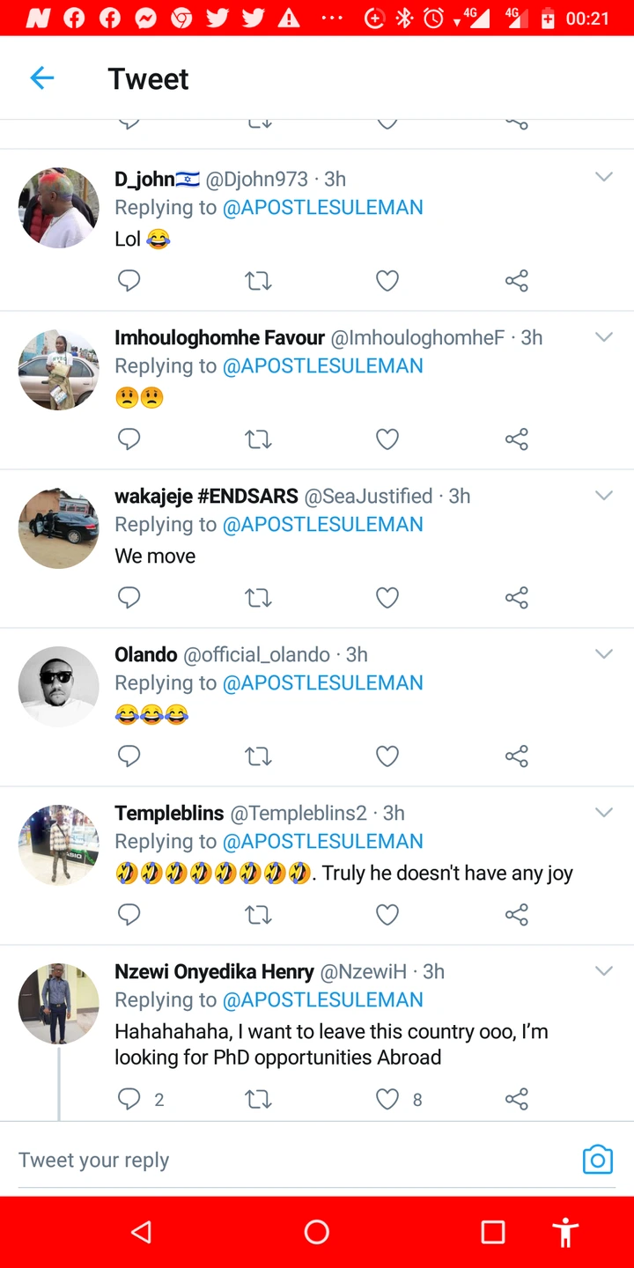Like Nzewi Onyedika Henry's reply
The height and width of the screenshot is (1268, 634).
pyautogui.click(x=387, y=1099)
